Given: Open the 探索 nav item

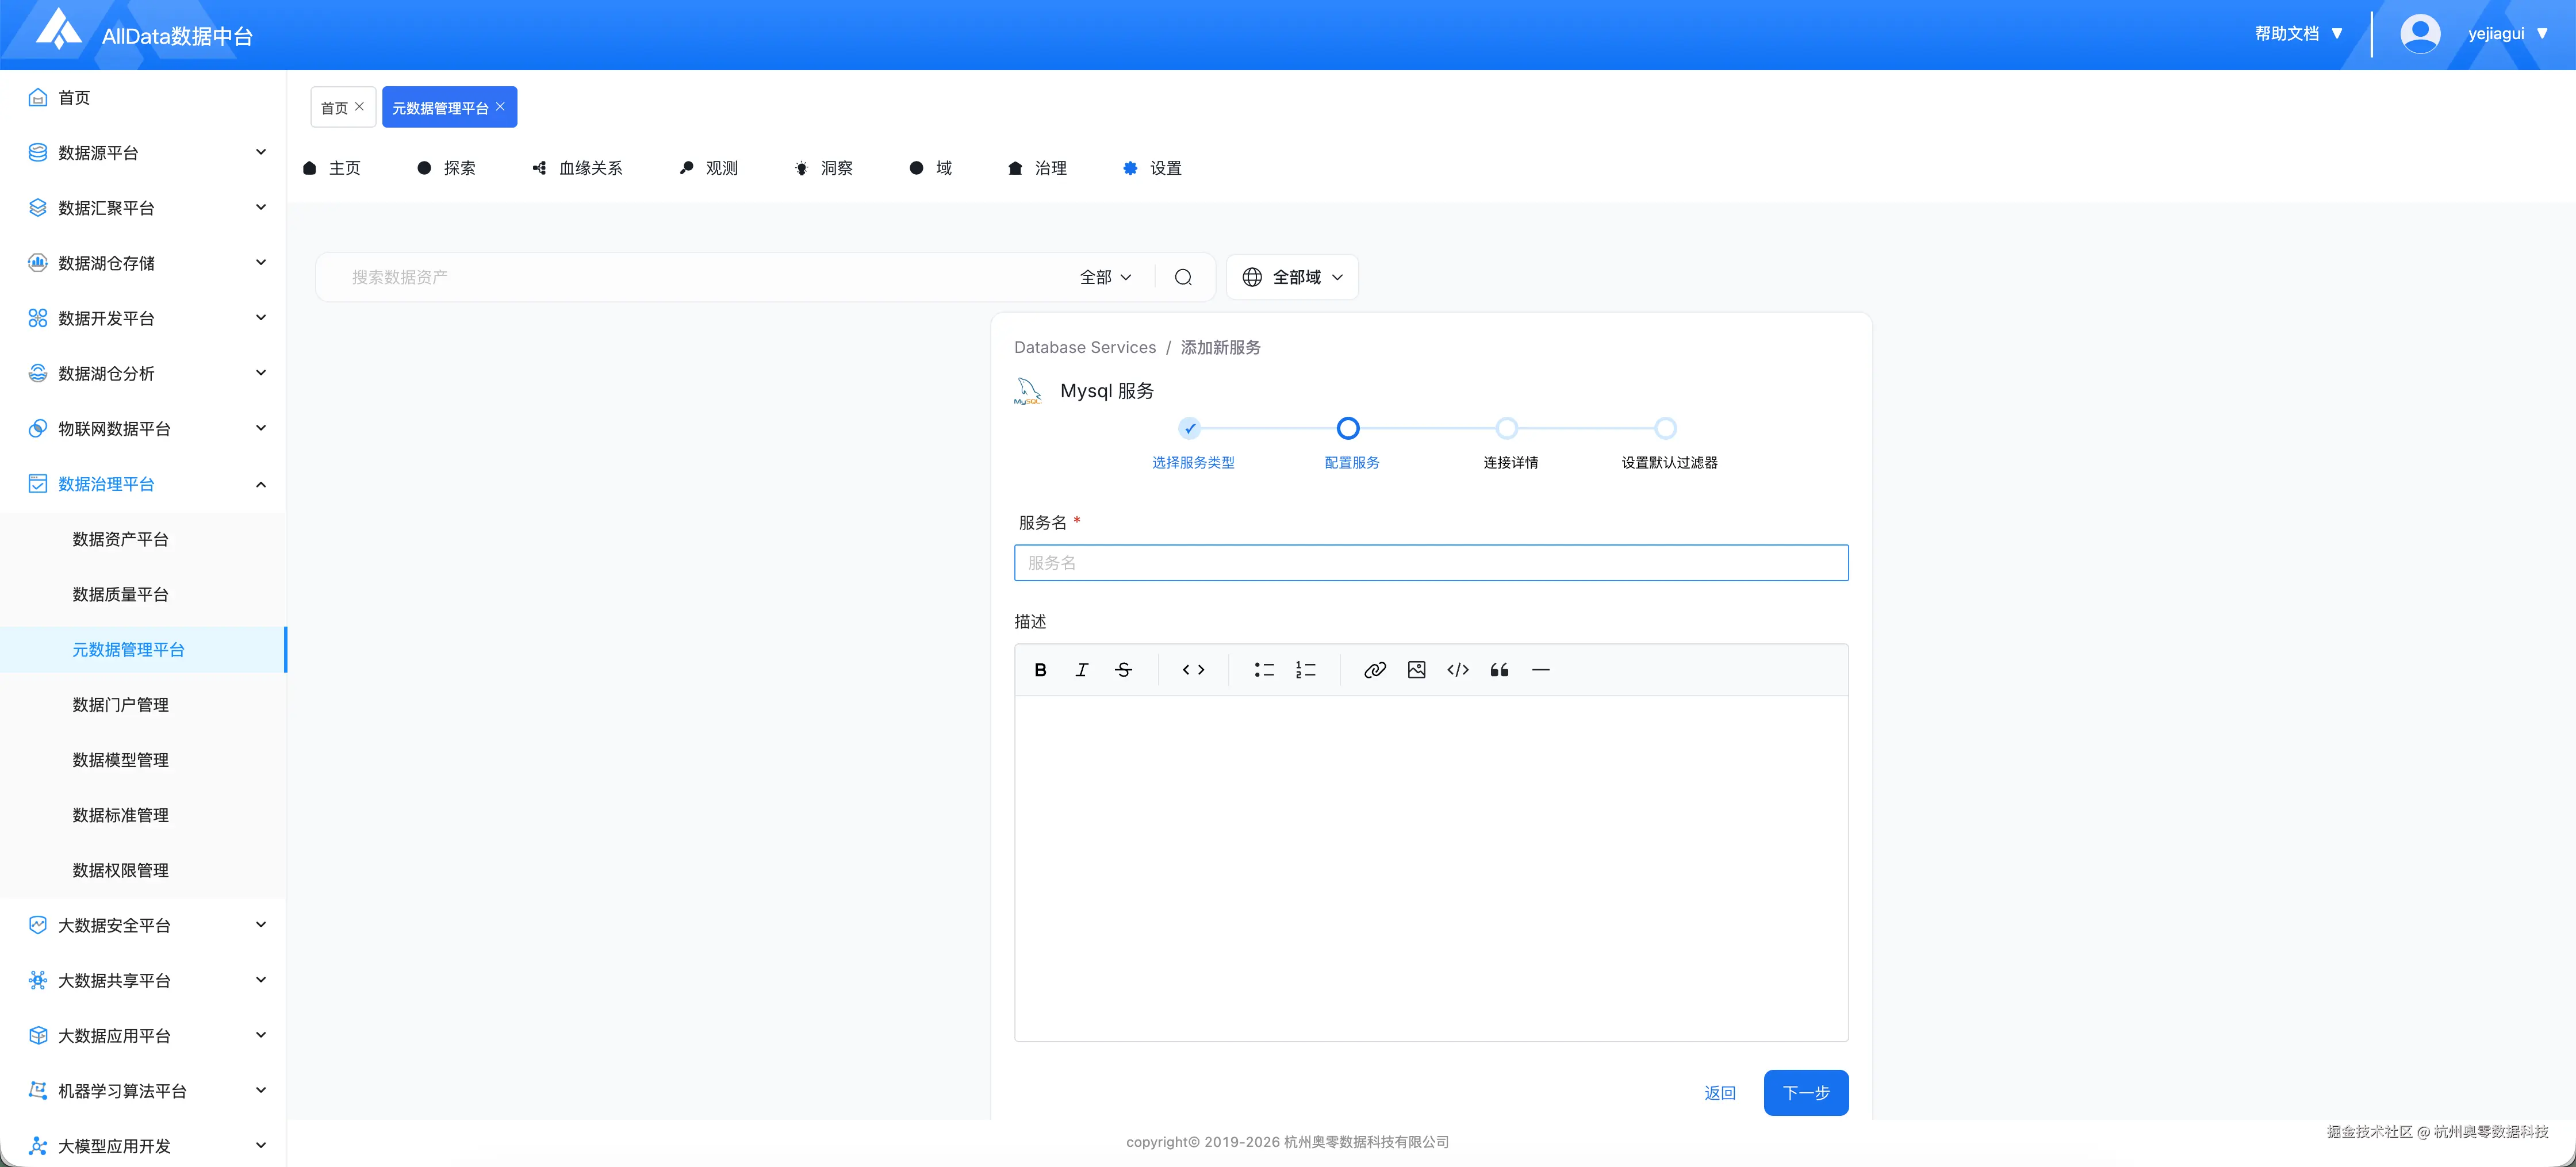Looking at the screenshot, I should 447,168.
